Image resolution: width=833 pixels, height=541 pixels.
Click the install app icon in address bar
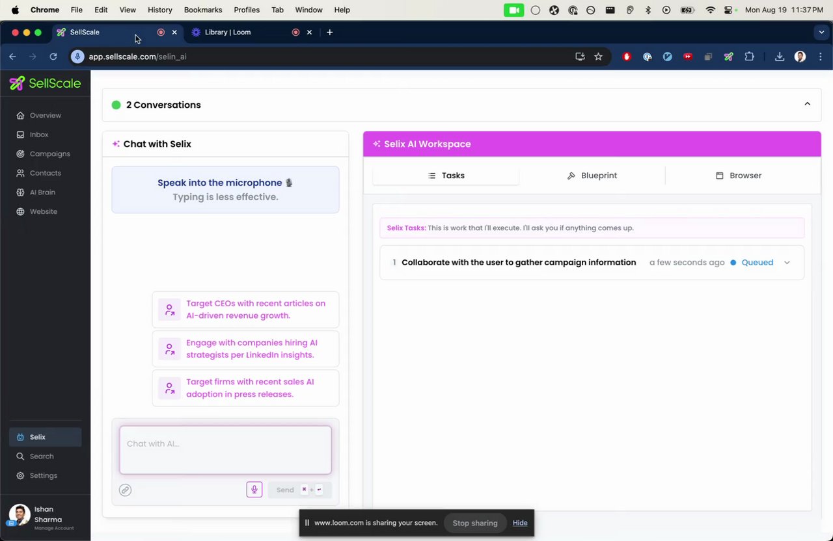pos(580,57)
